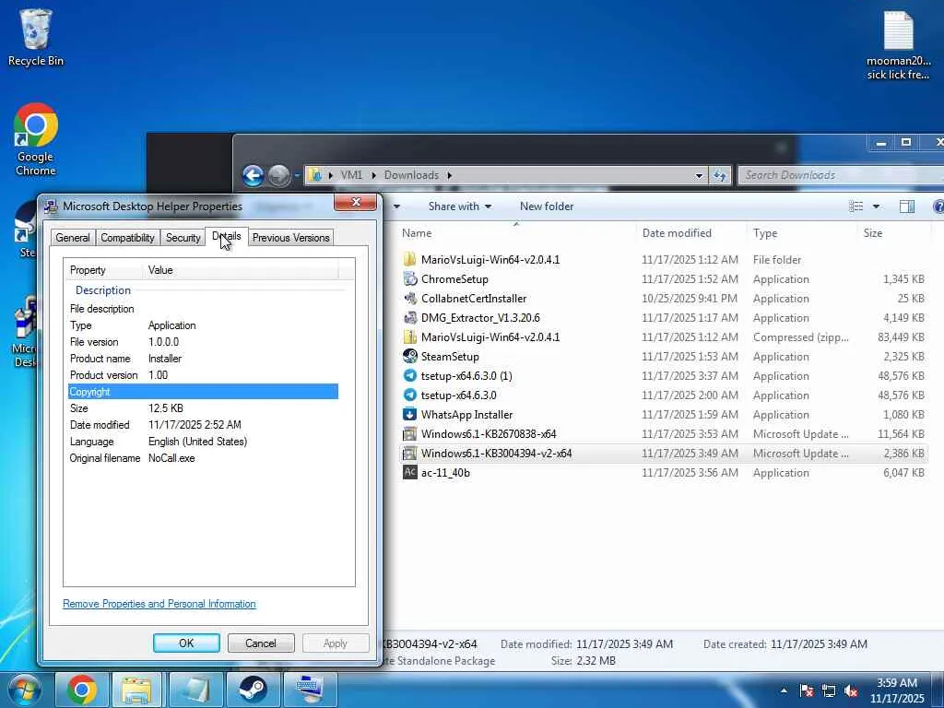Click Cancel in the Properties dialog
This screenshot has width=944, height=708.
pos(261,643)
